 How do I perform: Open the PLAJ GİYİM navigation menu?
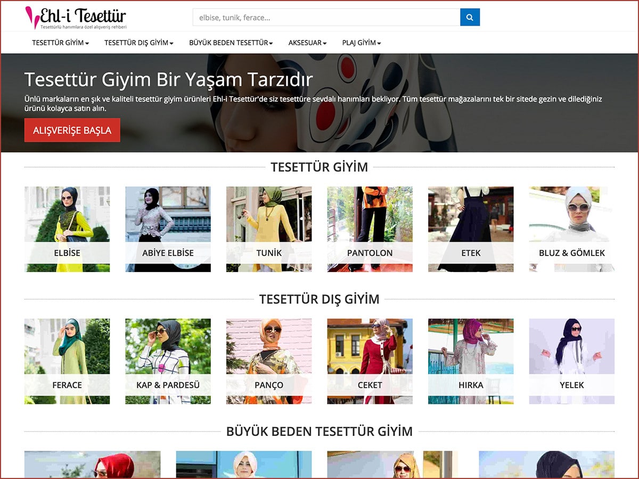click(x=361, y=43)
